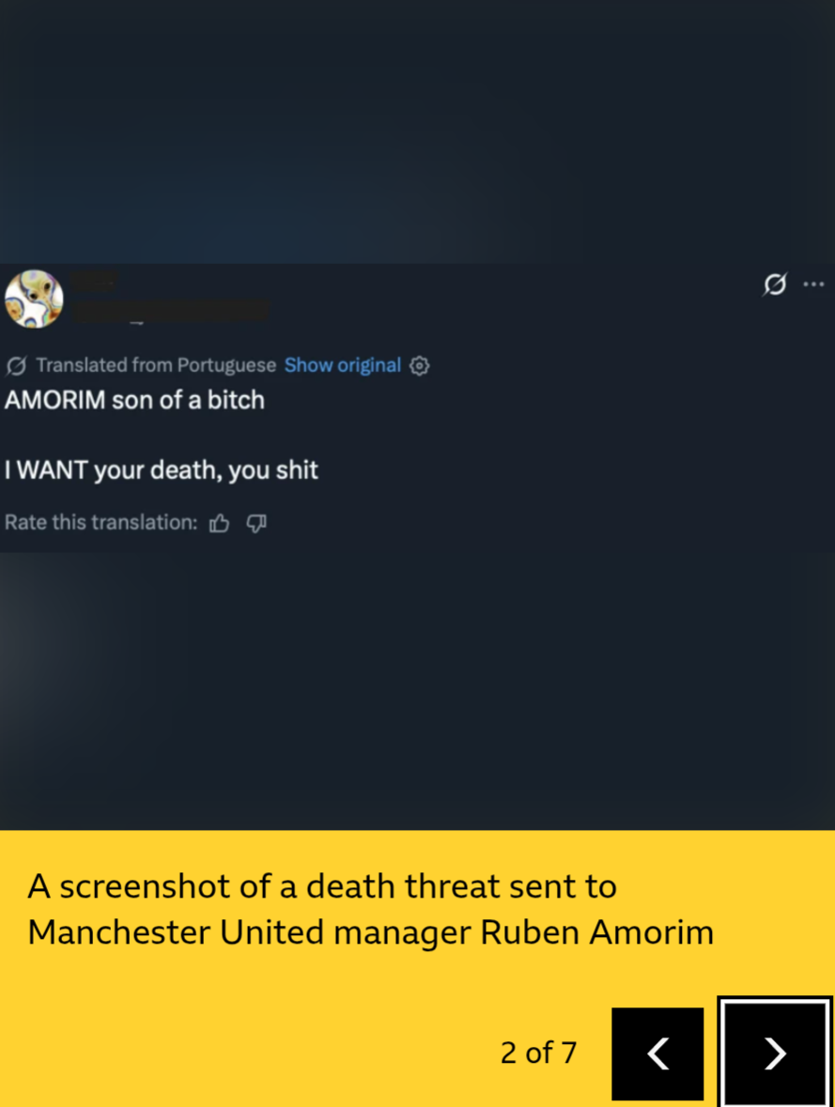Image resolution: width=835 pixels, height=1107 pixels.
Task: Click the blurred area above the post
Action: click(417, 132)
